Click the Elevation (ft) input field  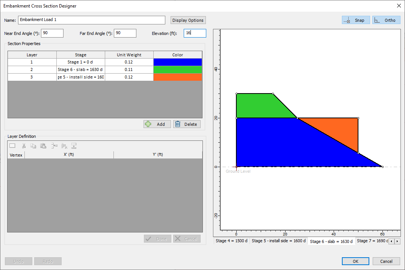coord(195,33)
